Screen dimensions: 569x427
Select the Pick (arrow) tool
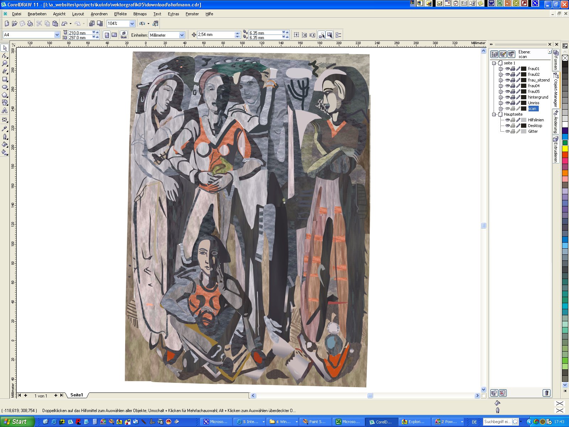coord(5,48)
